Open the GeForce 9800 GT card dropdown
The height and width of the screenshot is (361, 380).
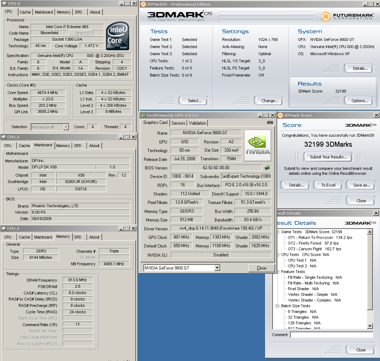(x=217, y=268)
